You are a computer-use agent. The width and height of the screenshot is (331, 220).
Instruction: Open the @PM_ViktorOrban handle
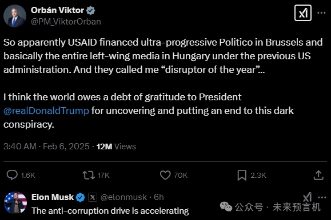click(66, 22)
